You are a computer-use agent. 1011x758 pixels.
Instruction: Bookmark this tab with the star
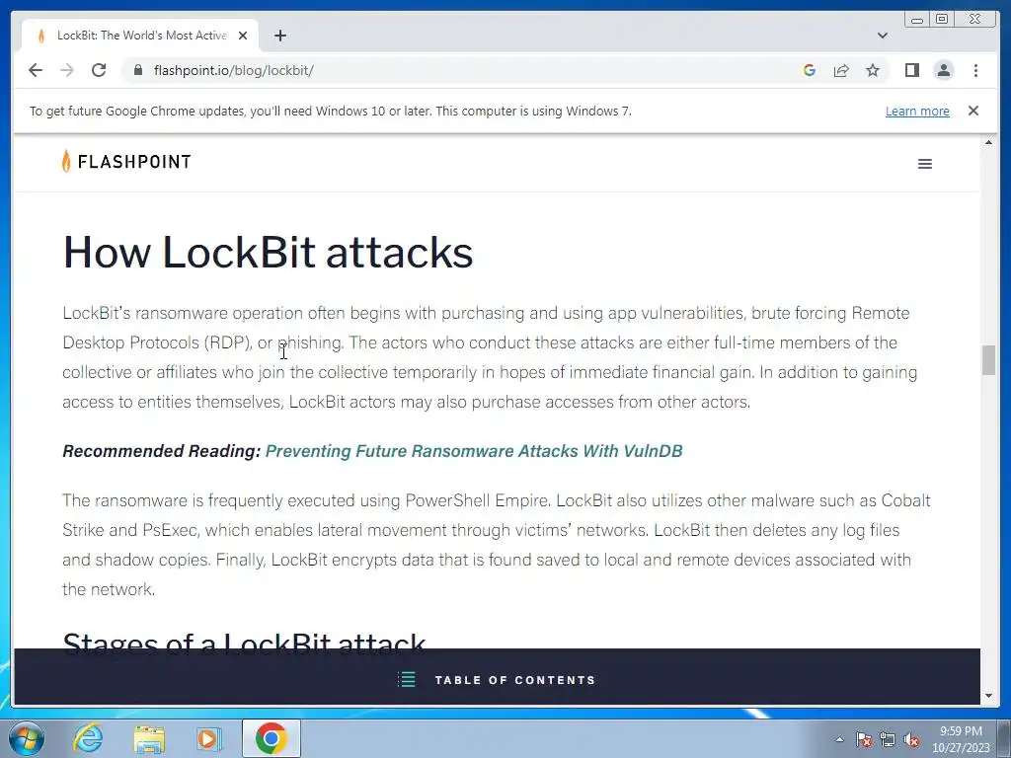pyautogui.click(x=873, y=70)
